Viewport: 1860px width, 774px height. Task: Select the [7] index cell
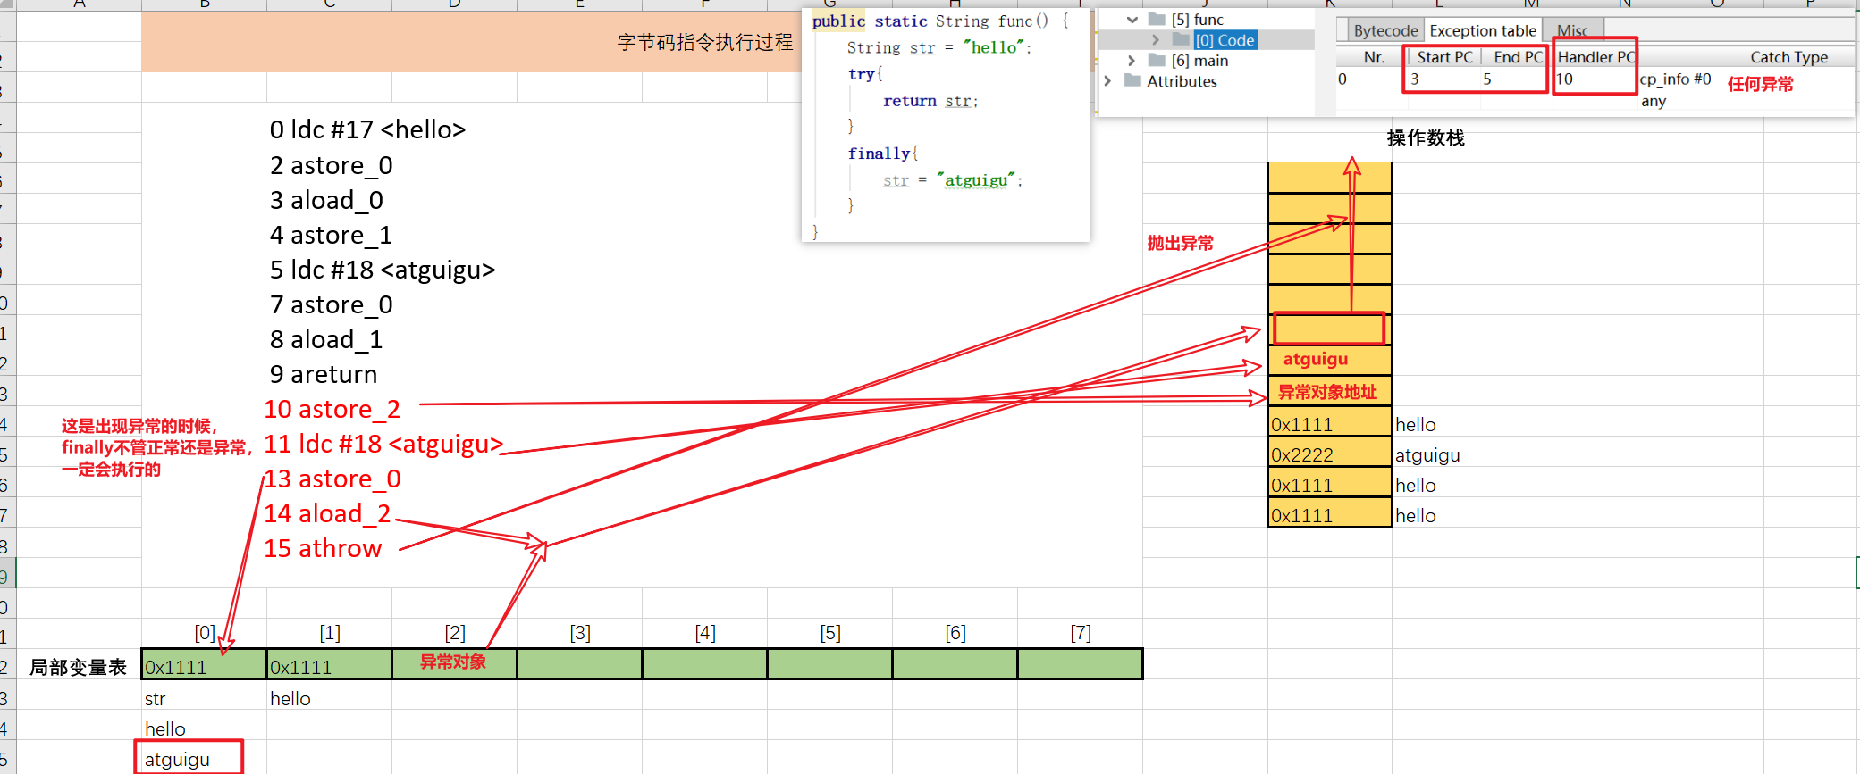click(1081, 633)
